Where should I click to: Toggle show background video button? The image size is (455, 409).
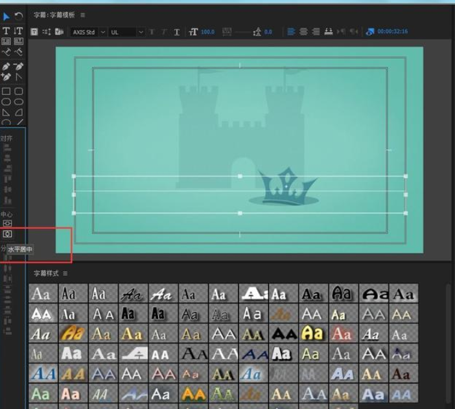tap(370, 32)
